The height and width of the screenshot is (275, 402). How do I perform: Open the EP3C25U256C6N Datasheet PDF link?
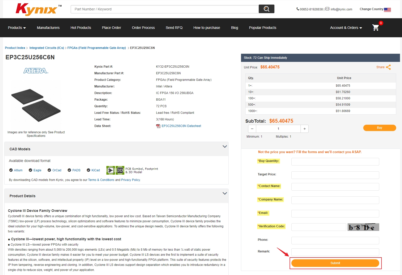181,126
